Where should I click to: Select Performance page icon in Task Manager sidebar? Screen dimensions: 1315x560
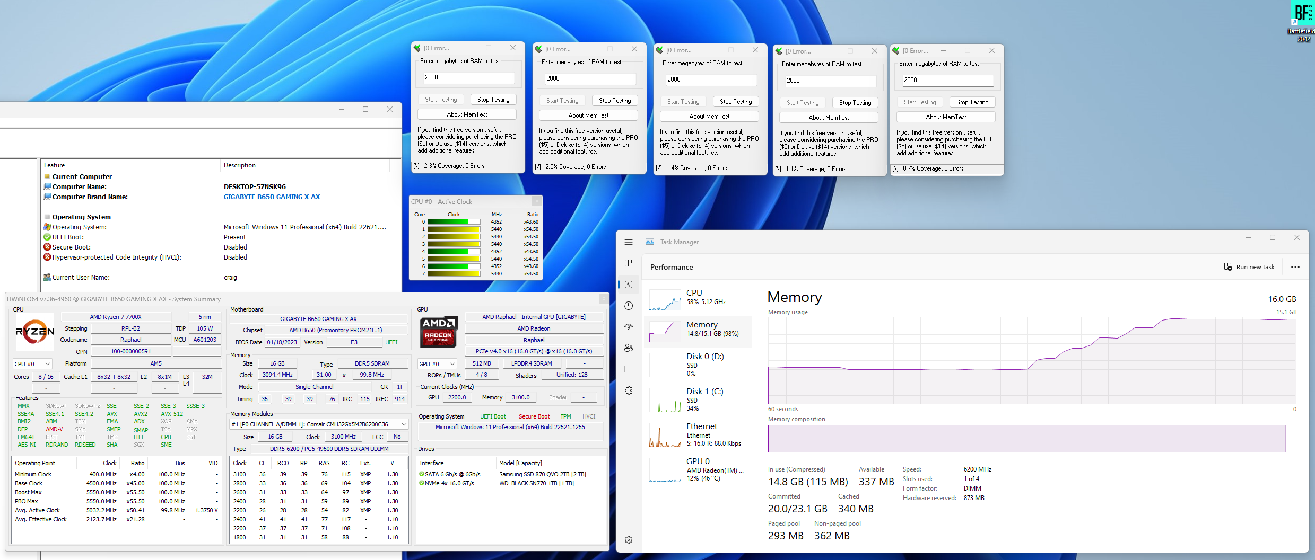click(x=629, y=285)
